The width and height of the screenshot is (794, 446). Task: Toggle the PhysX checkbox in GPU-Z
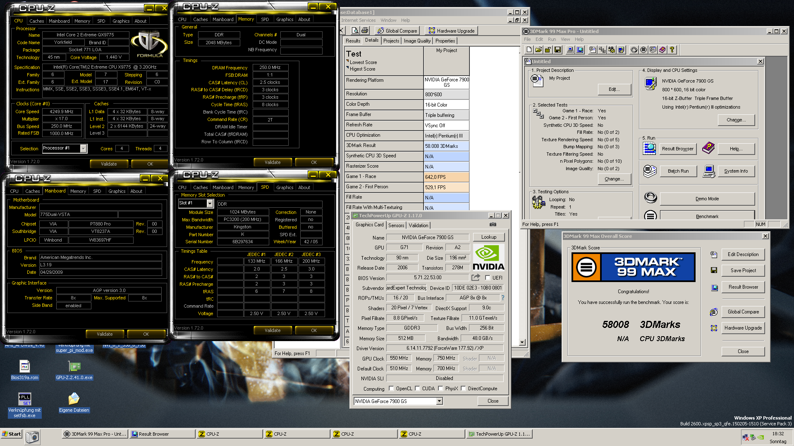coord(440,389)
